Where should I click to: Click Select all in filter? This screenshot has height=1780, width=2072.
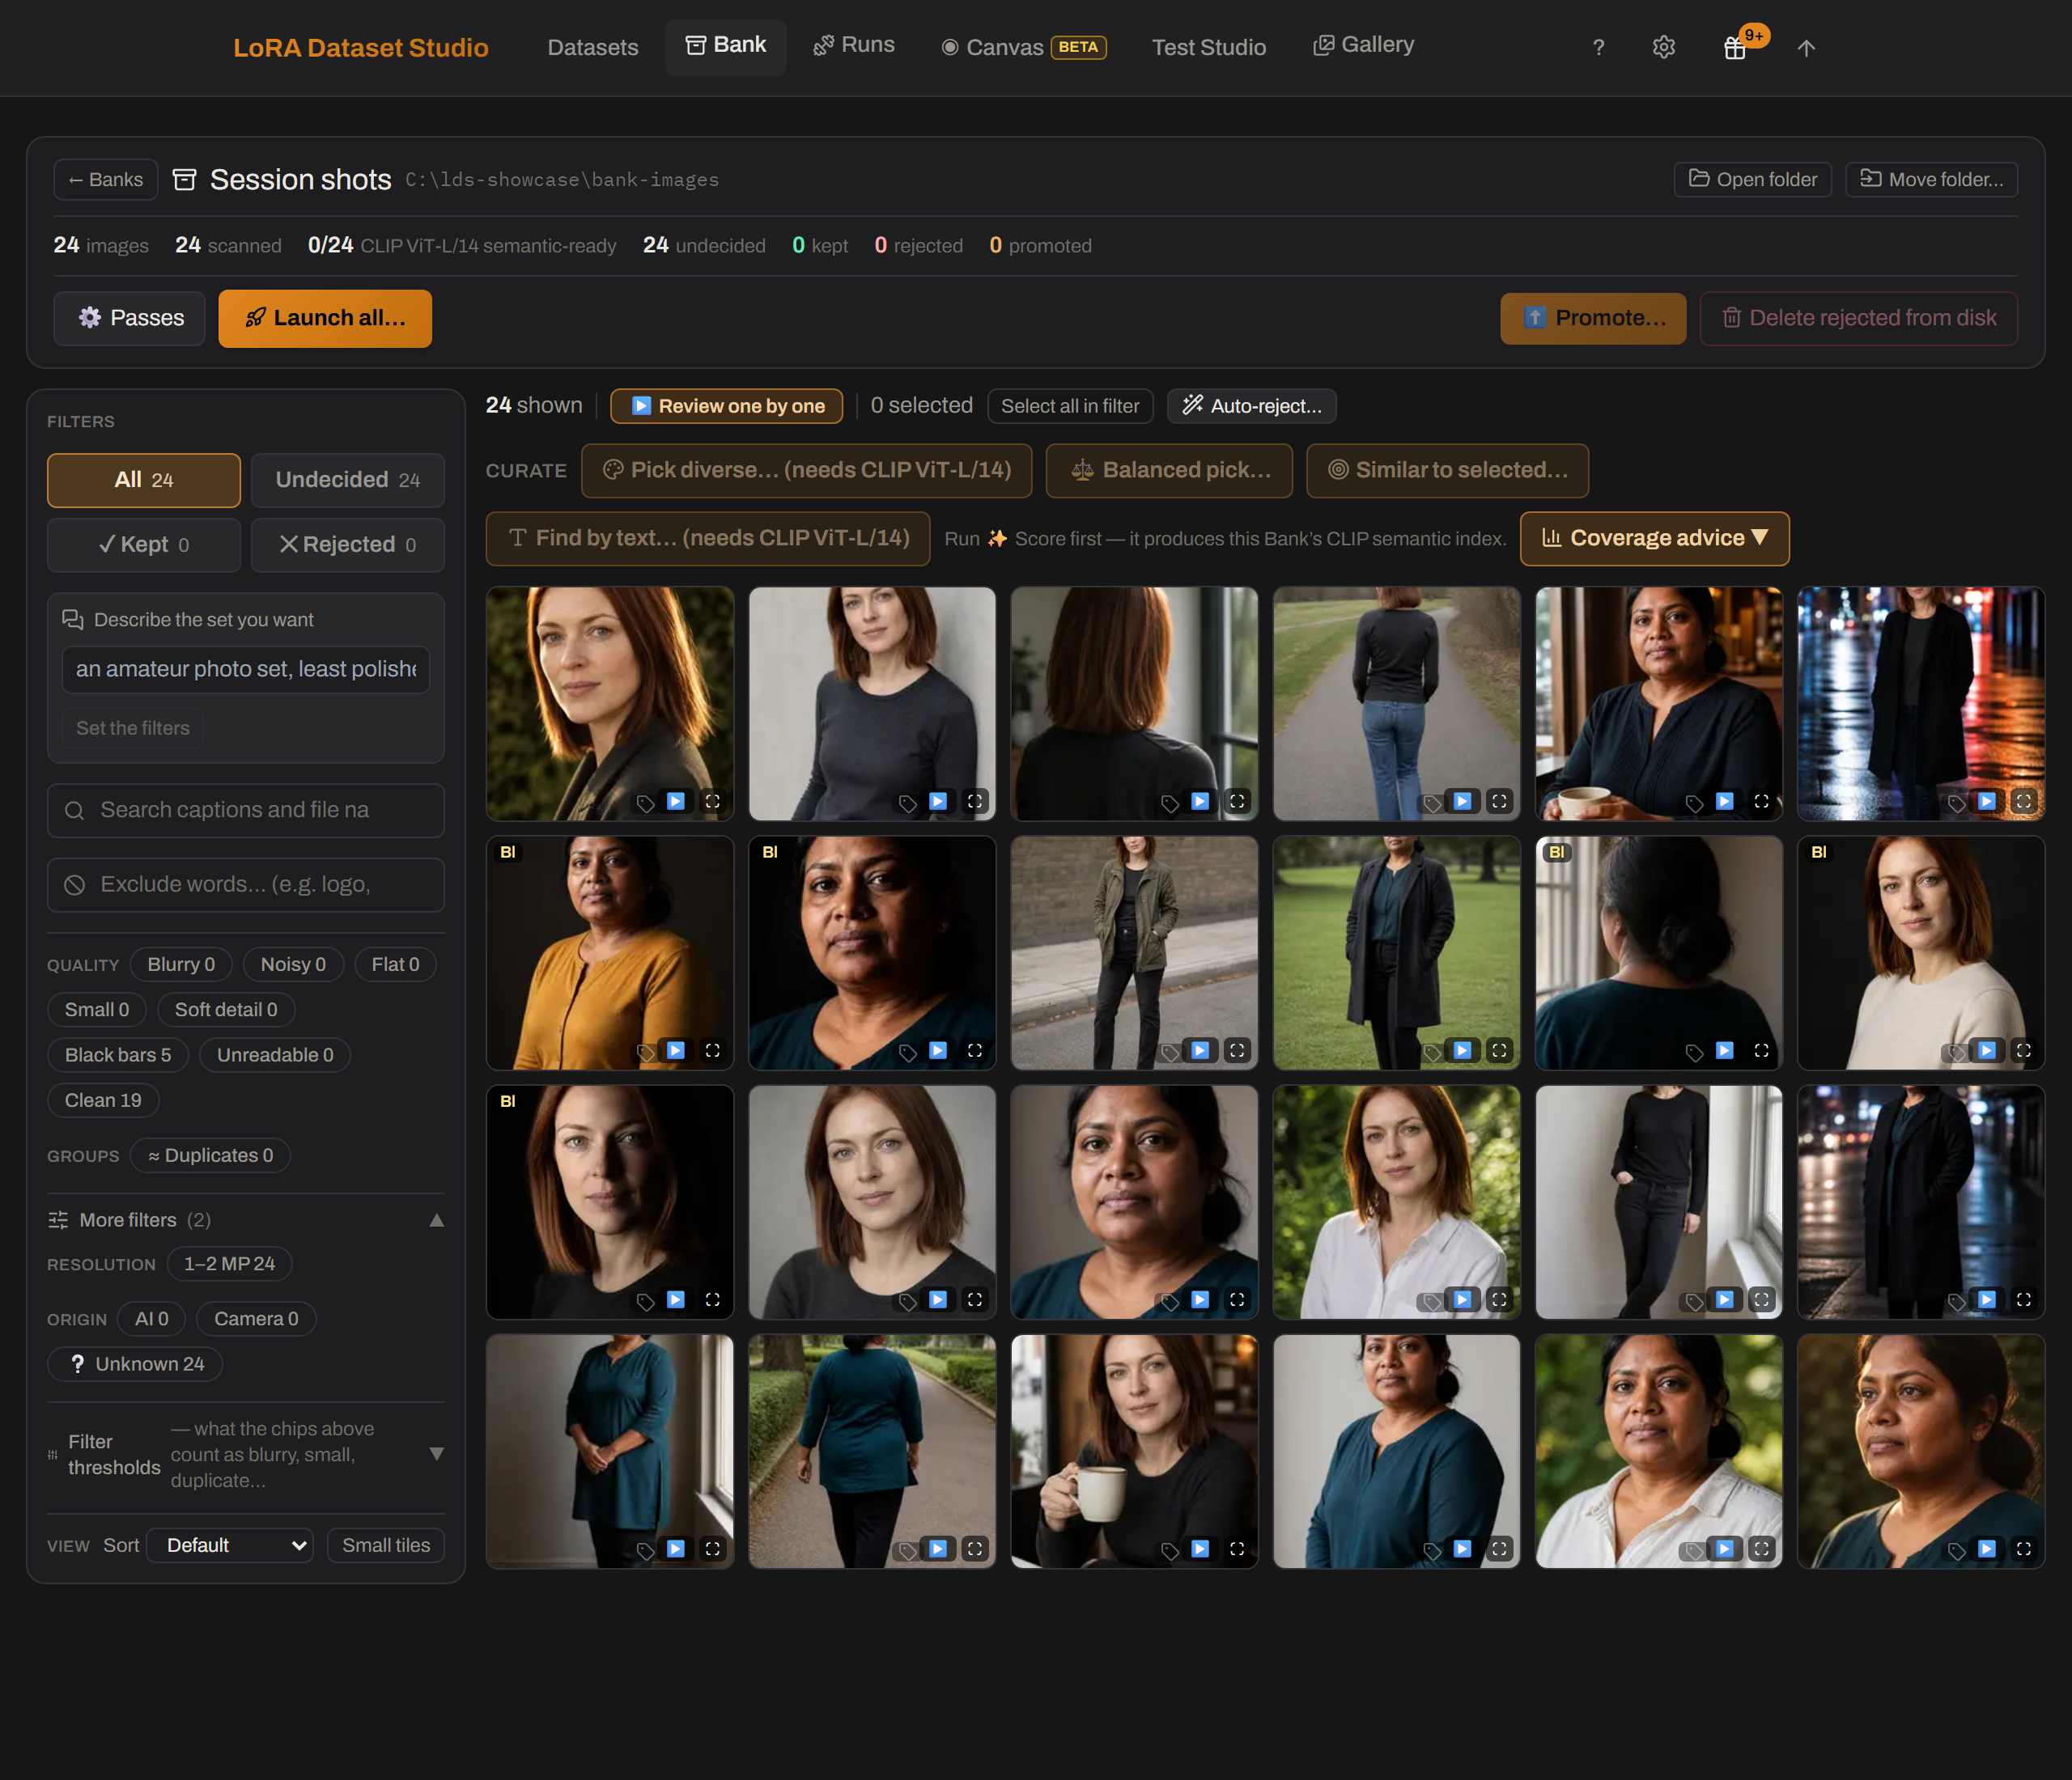[x=1070, y=406]
